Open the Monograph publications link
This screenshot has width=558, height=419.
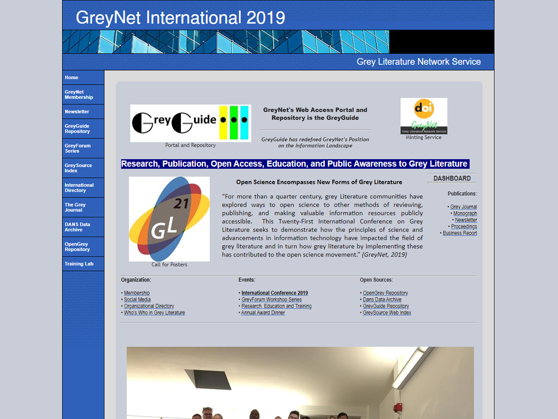pyautogui.click(x=465, y=213)
